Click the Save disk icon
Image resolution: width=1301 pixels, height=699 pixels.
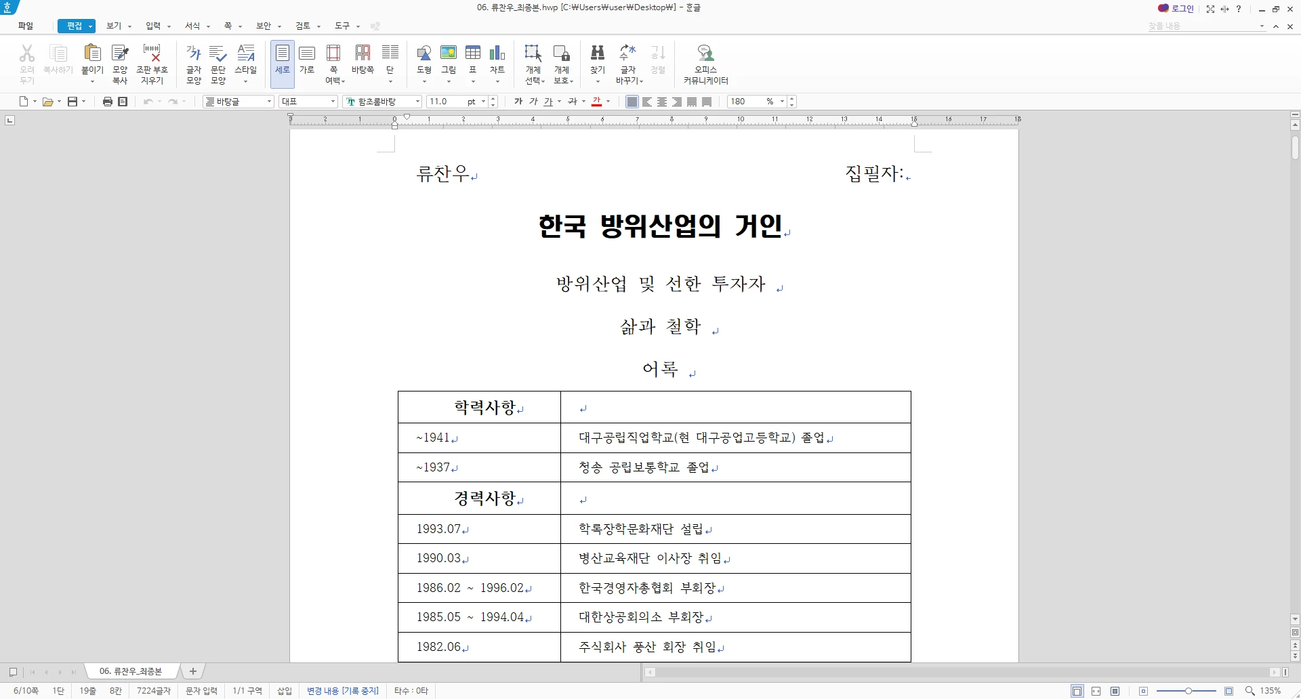click(73, 102)
